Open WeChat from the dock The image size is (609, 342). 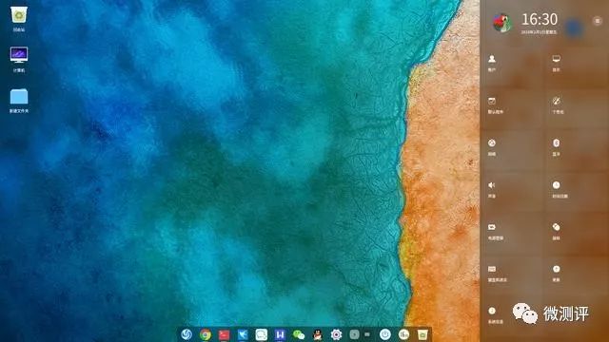(x=299, y=334)
